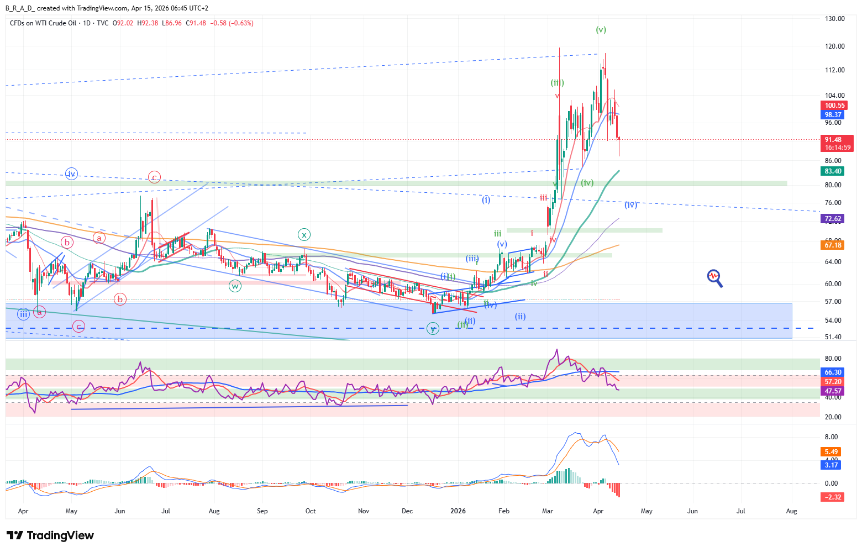Click the 1D interval in chart header

[86, 23]
